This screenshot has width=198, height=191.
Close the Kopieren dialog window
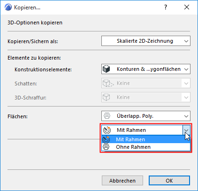[187, 7]
